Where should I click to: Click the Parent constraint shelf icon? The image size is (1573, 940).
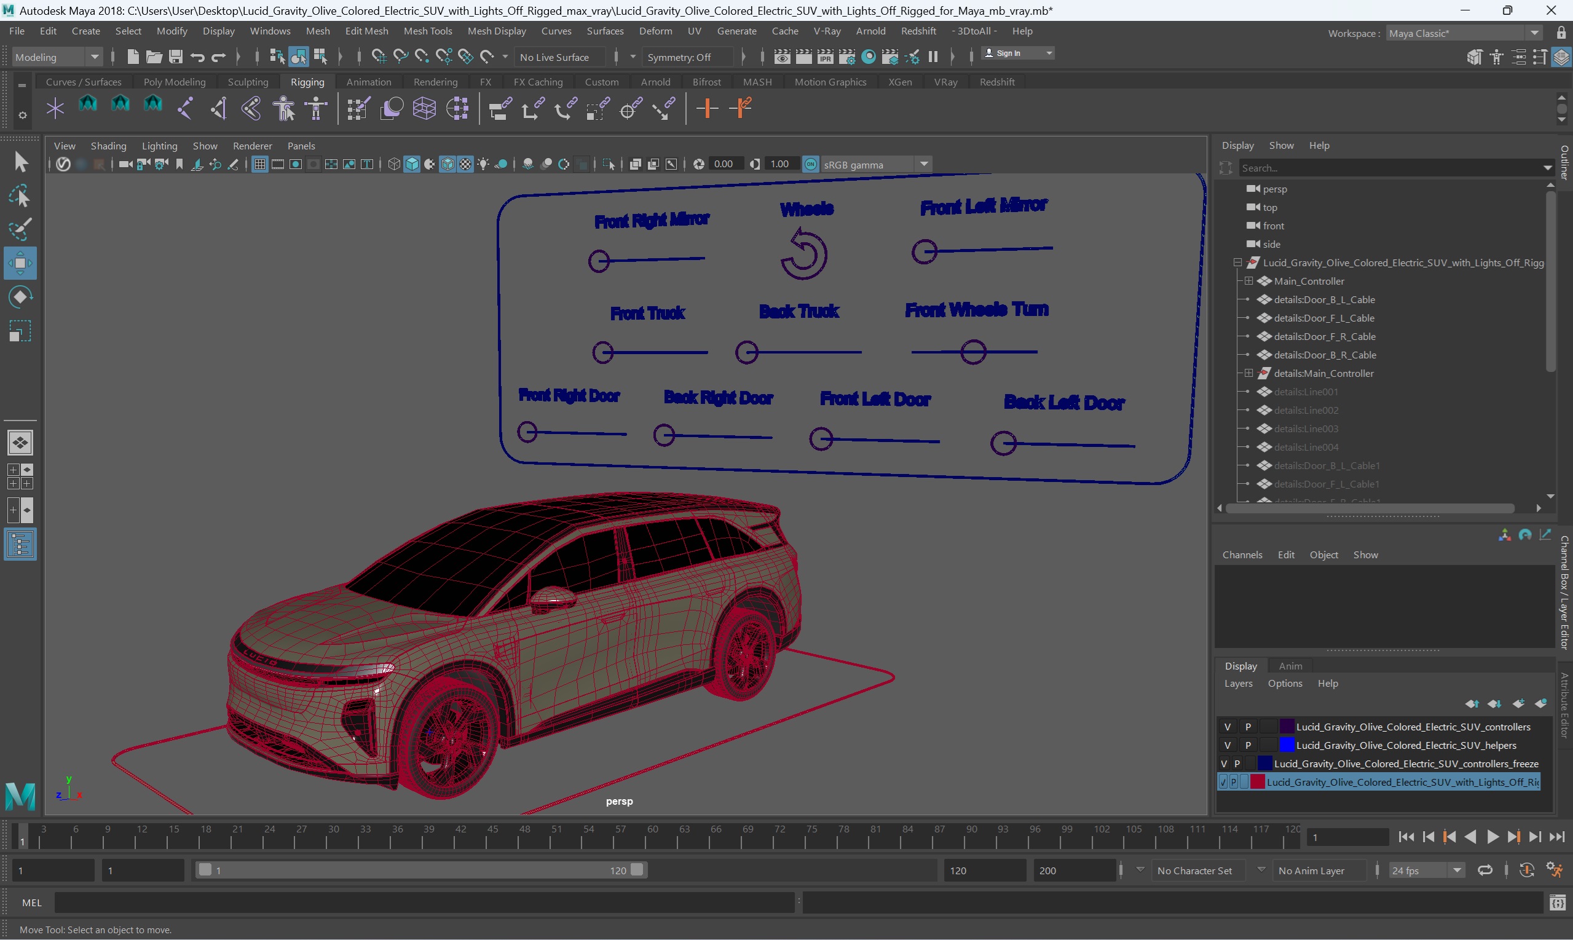pyautogui.click(x=500, y=108)
